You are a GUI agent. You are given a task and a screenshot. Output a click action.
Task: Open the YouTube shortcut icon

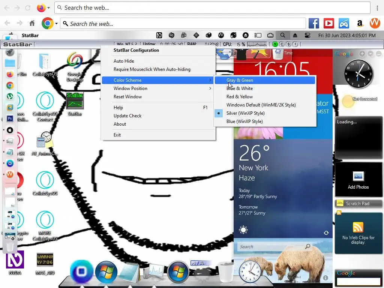coord(328,24)
